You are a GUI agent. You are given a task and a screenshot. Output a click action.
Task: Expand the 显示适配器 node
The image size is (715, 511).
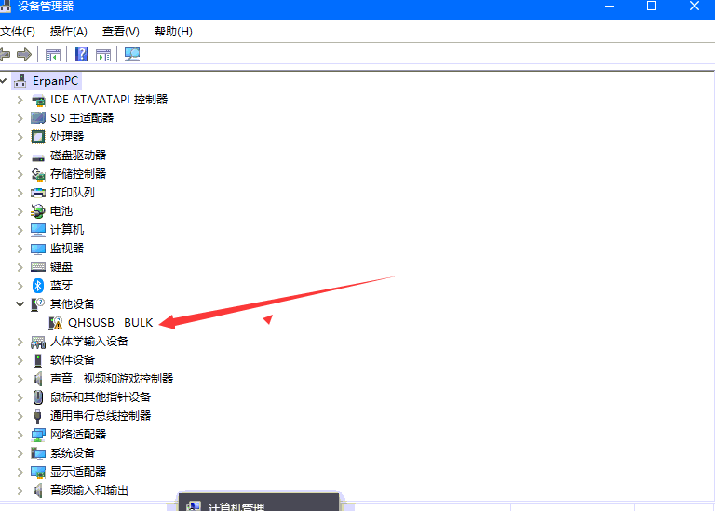20,472
